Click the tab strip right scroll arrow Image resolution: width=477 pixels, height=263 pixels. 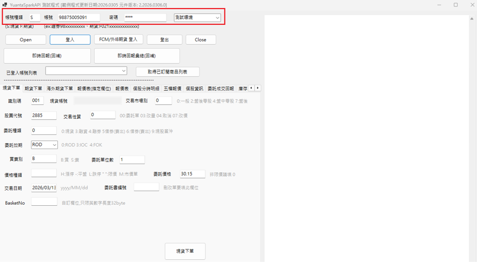point(257,88)
